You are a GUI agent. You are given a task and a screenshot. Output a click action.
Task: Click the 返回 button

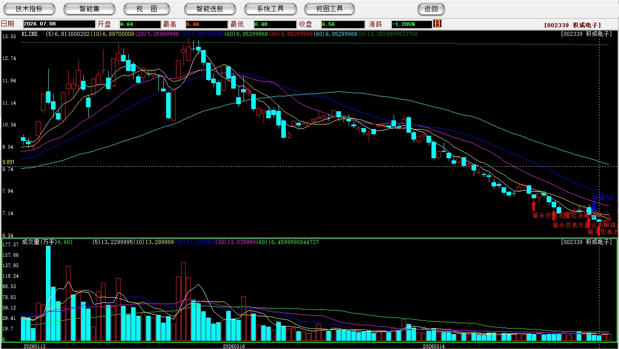tap(431, 9)
